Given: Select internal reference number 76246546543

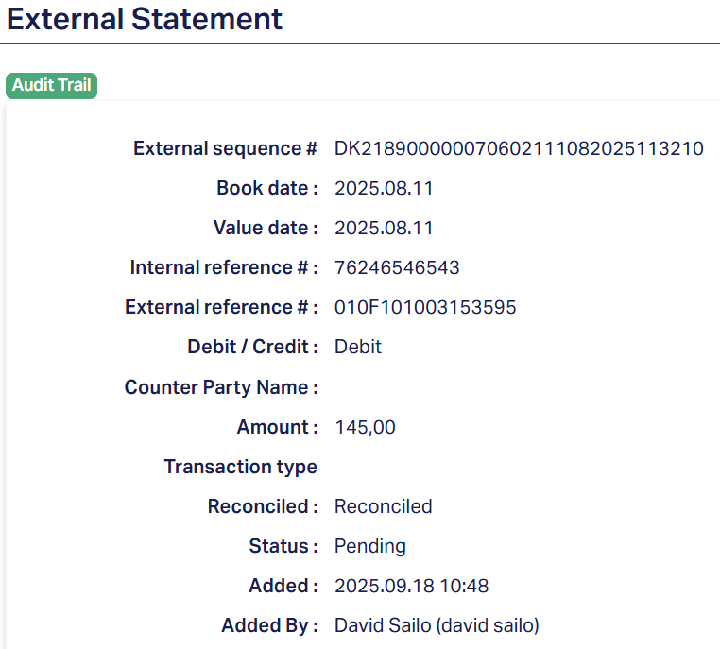Looking at the screenshot, I should (x=397, y=267).
